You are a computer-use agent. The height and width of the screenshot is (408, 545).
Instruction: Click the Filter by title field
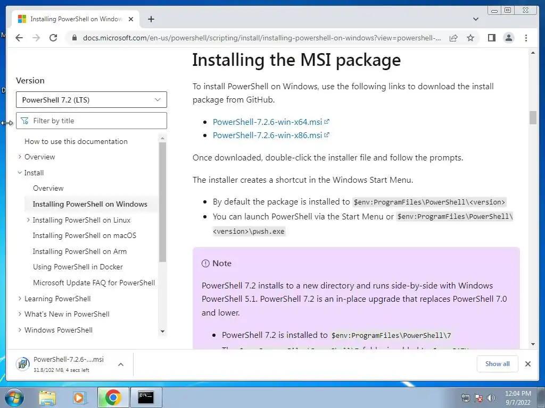click(x=92, y=121)
